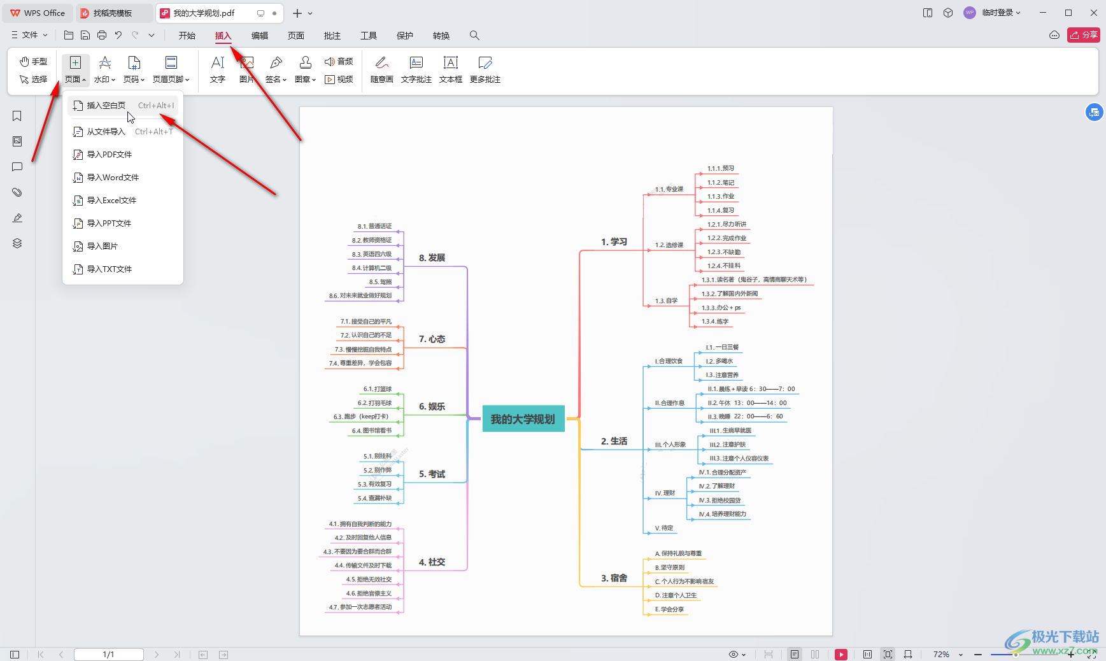Click the red Share (分享) button
The width and height of the screenshot is (1106, 661).
pos(1084,35)
